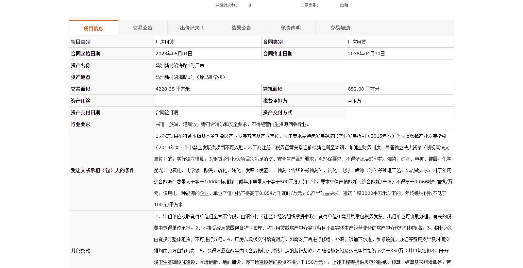Click the 受让人或承租（包）人的条件 row label
Screen dimensions: 523x268
103,170
